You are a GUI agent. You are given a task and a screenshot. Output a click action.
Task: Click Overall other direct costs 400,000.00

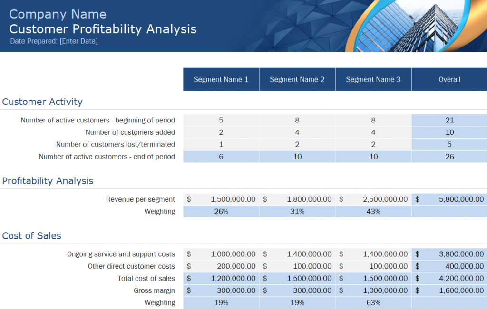click(449, 266)
